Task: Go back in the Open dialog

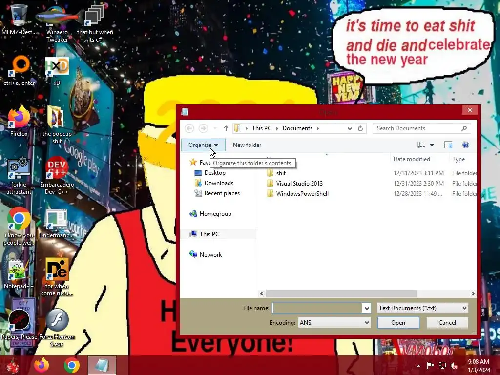Action: pyautogui.click(x=189, y=128)
